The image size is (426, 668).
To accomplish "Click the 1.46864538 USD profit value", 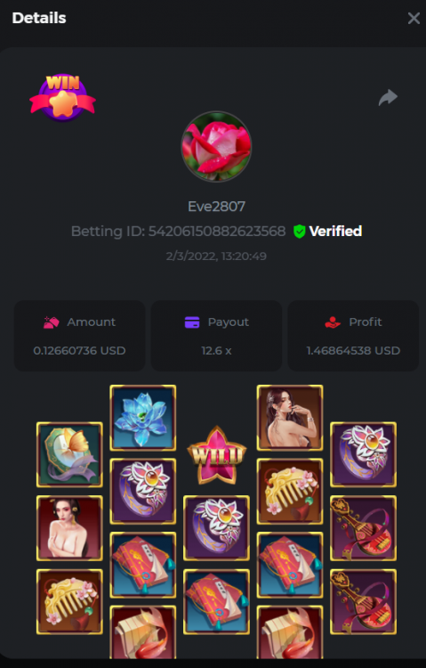I will click(x=353, y=351).
